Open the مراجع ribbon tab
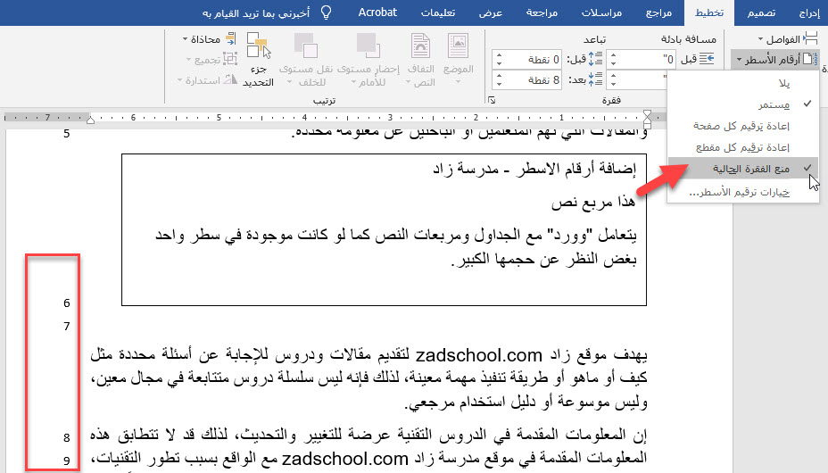828x473 pixels. click(658, 12)
